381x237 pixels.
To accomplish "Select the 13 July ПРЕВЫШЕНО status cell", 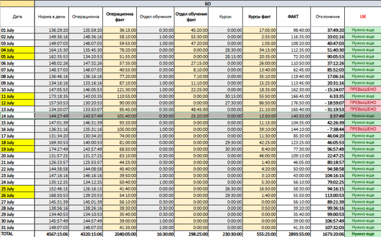I will tap(363, 109).
